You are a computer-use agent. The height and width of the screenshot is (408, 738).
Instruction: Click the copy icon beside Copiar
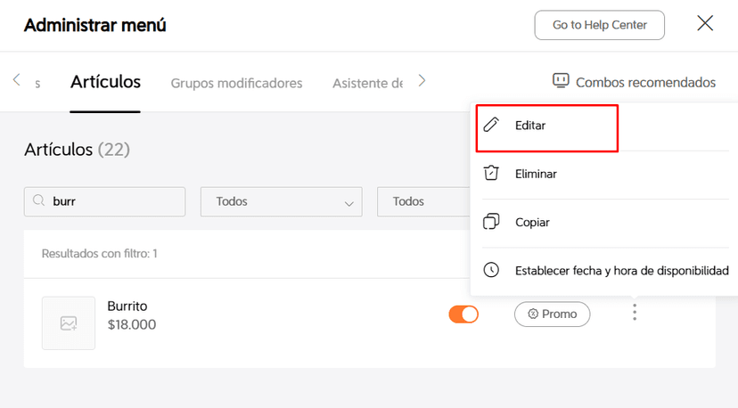pyautogui.click(x=491, y=222)
